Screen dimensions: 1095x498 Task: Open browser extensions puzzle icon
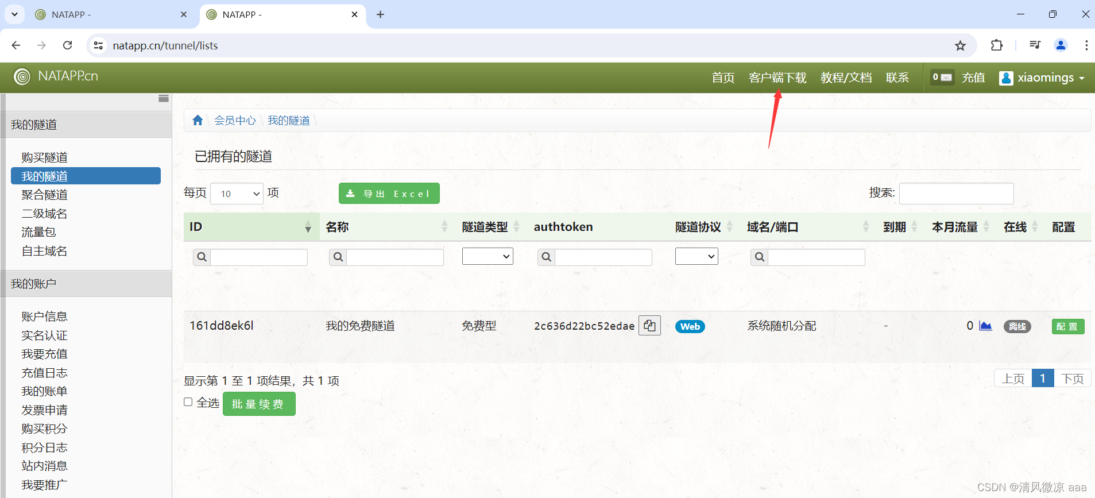click(997, 45)
